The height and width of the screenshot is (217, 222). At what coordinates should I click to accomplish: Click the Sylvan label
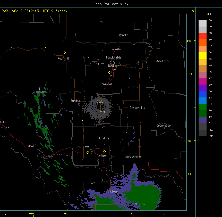(100, 63)
